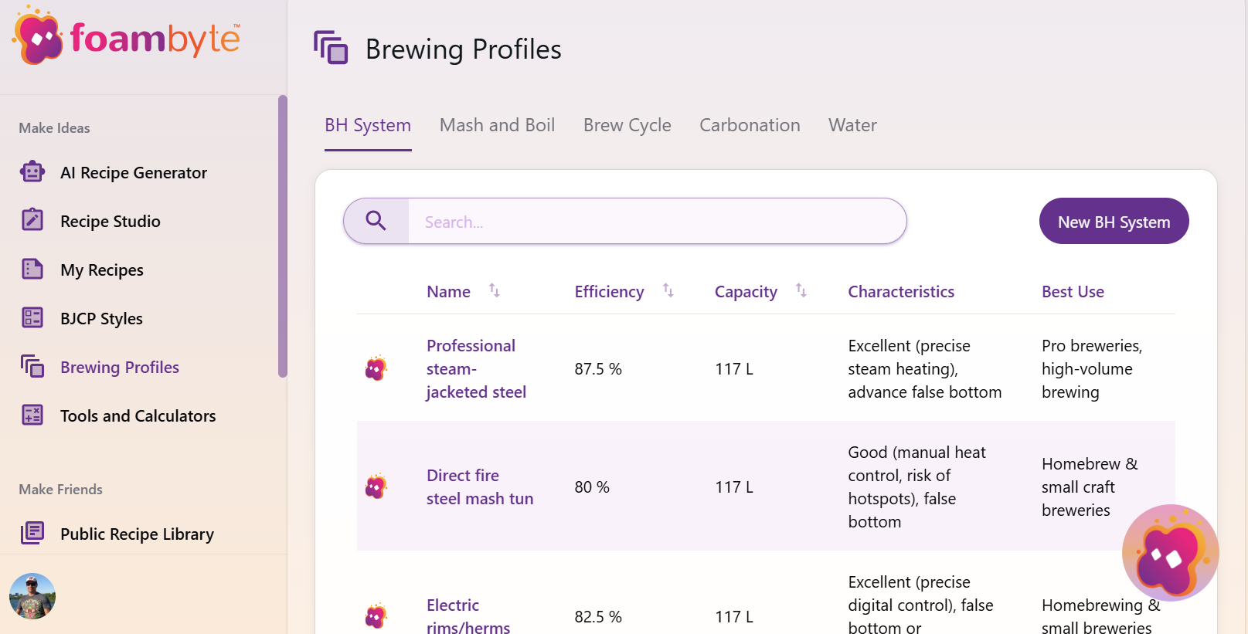The width and height of the screenshot is (1248, 634).
Task: Sort table by Name column arrows
Action: tap(495, 290)
